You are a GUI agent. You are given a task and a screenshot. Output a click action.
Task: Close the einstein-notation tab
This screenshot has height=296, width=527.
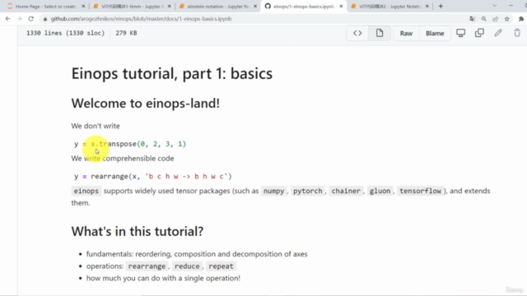255,7
